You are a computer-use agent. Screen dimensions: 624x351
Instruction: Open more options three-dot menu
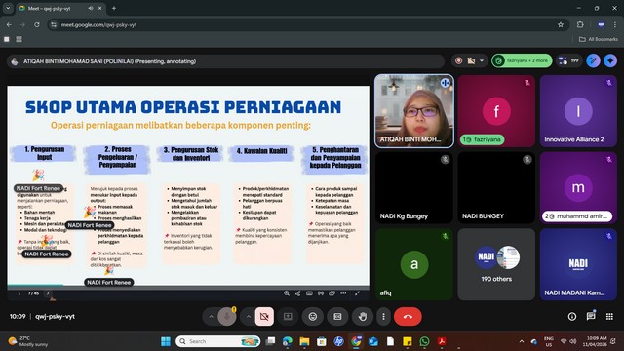coord(383,317)
